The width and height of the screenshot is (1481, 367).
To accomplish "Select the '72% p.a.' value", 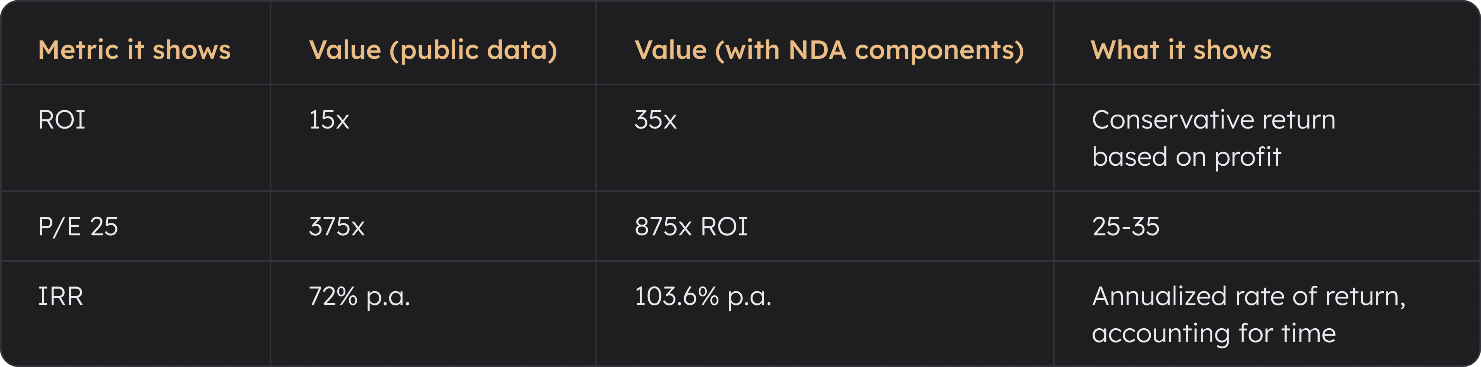I will (x=359, y=297).
